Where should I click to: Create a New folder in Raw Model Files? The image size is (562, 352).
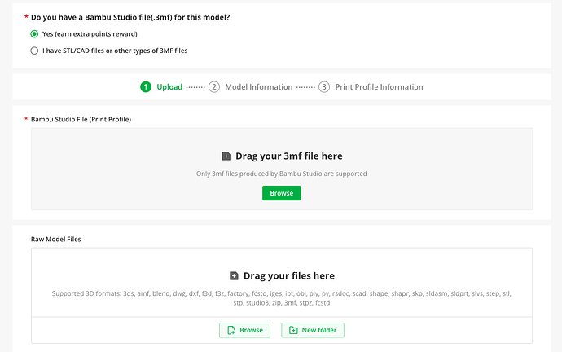coord(313,330)
